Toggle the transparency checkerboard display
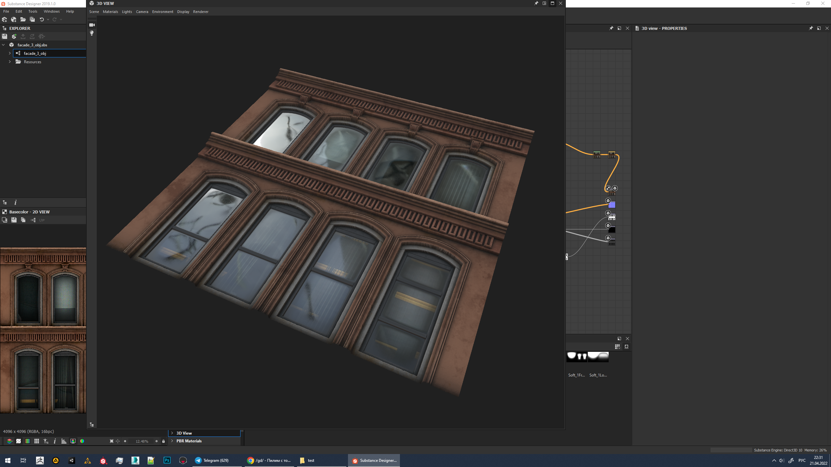The image size is (831, 467). point(19,441)
